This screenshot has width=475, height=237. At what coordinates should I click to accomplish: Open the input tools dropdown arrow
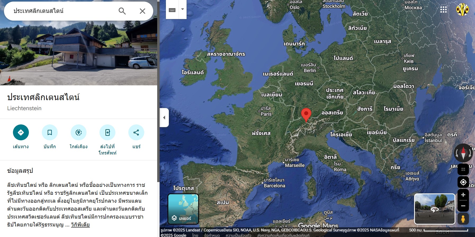[x=183, y=9]
